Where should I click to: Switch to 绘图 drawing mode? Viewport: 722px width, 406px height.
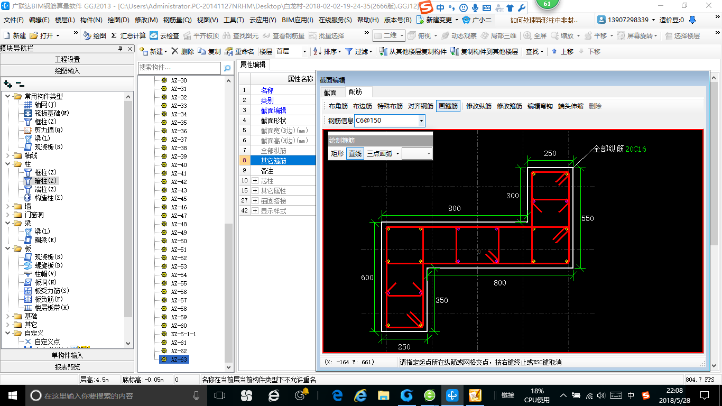coord(95,35)
